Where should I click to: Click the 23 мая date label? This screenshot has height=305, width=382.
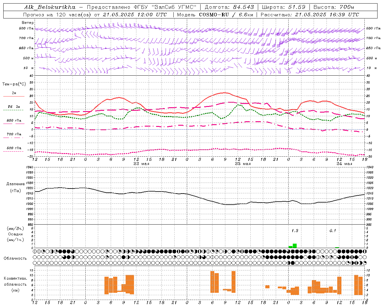click(x=243, y=164)
